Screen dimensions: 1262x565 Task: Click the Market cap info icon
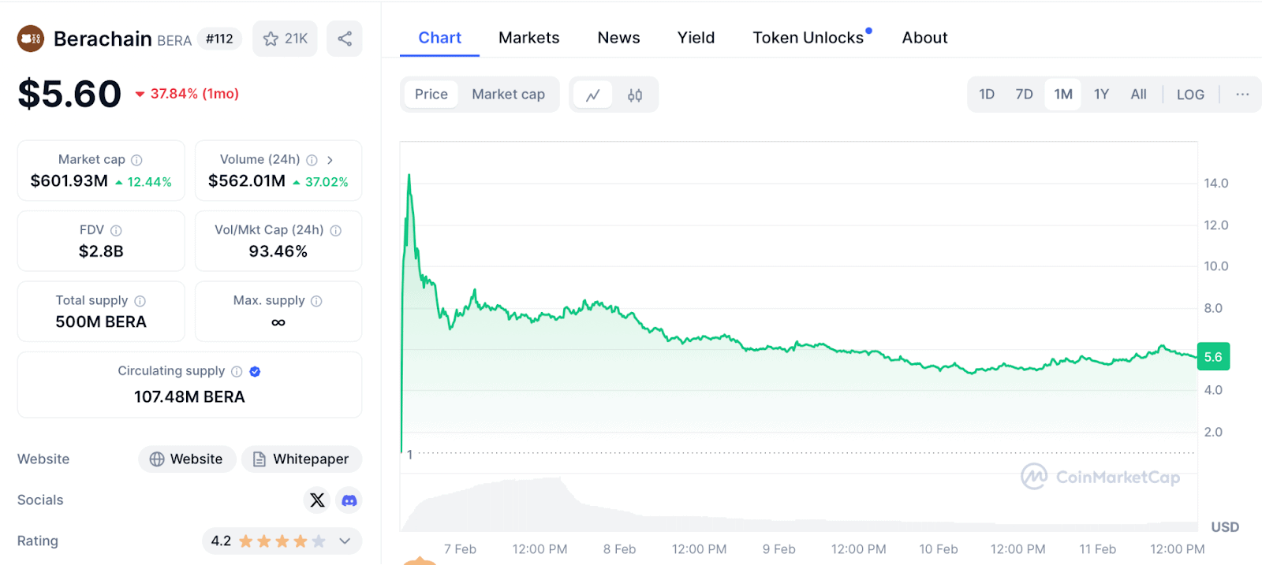tap(136, 160)
